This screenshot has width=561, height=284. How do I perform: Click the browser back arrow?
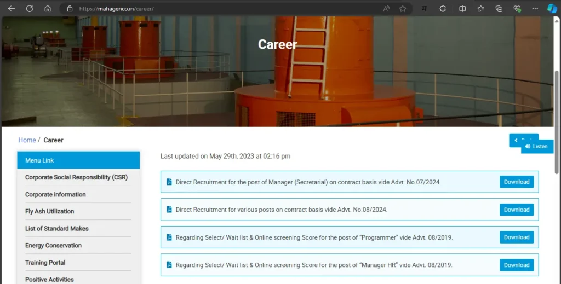[12, 9]
